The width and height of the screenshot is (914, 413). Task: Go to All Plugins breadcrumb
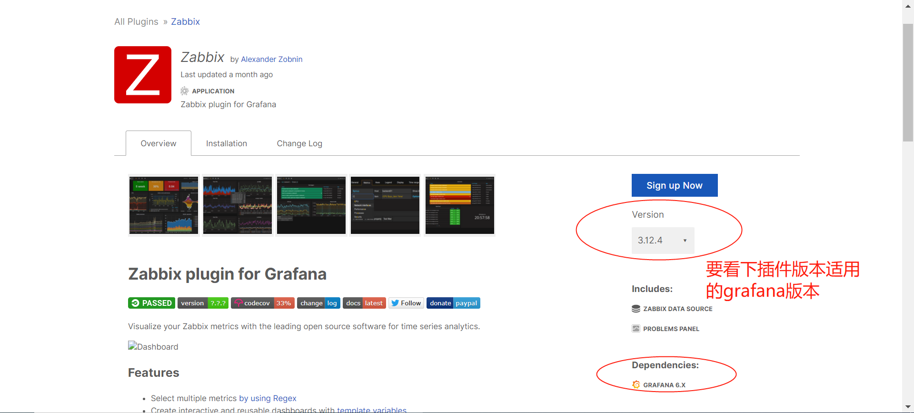[x=136, y=21]
